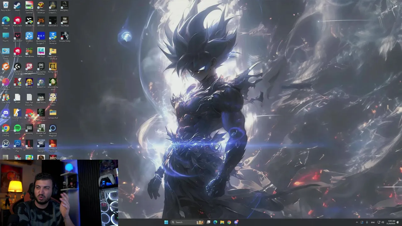Image resolution: width=402 pixels, height=226 pixels.
Task: Select the ExitLag desktop icon
Action: [x=17, y=83]
